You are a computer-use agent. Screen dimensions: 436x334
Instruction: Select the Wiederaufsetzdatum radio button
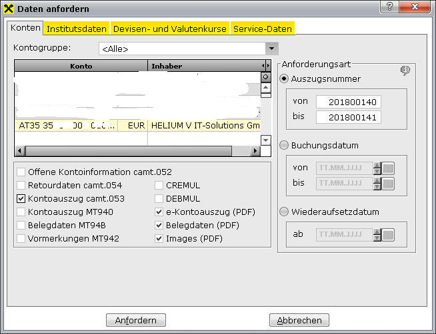tap(285, 212)
